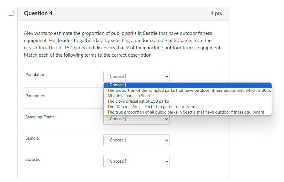Flag Question 4 with the flag icon
284x182 pixels.
tap(11, 14)
